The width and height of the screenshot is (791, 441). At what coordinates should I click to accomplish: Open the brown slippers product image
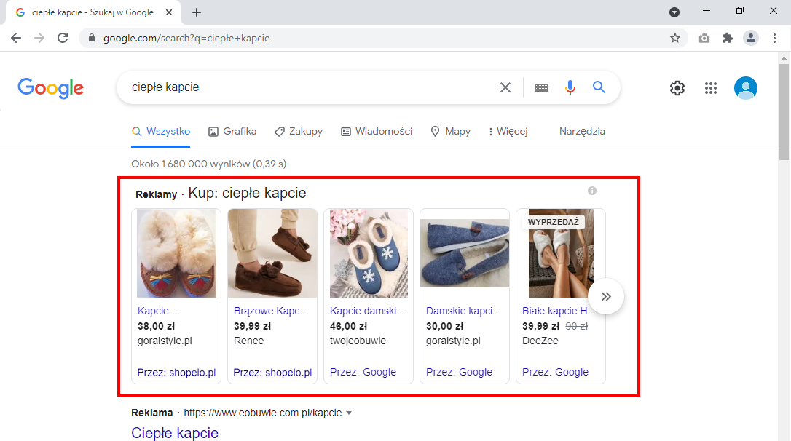[x=272, y=253]
